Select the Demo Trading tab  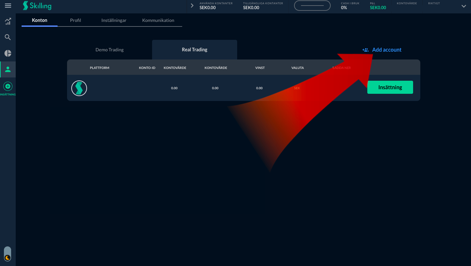110,50
